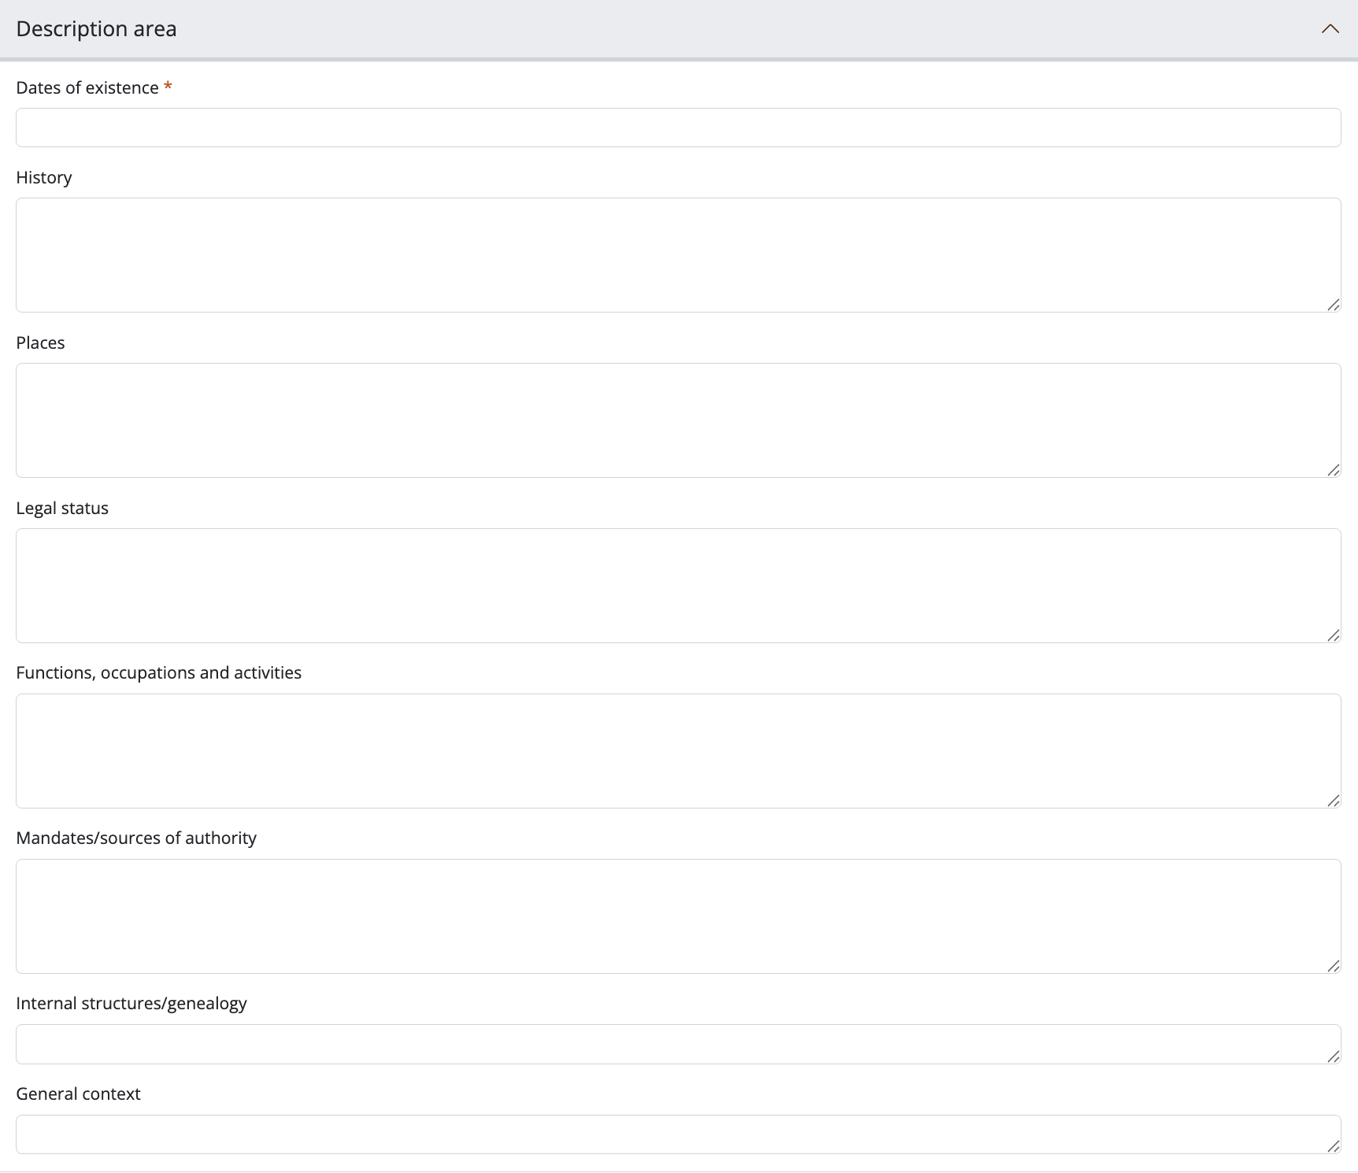Click inside the History text area
This screenshot has height=1173, width=1358.
pos(678,255)
